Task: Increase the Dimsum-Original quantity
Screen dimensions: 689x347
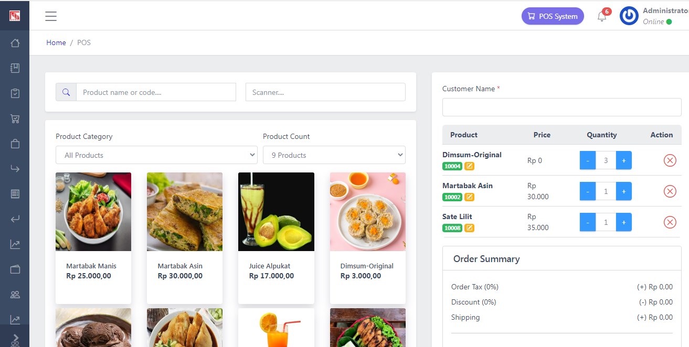Action: (x=623, y=160)
